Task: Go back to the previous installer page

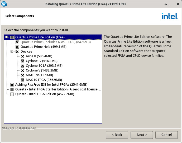Action: pyautogui.click(x=117, y=135)
